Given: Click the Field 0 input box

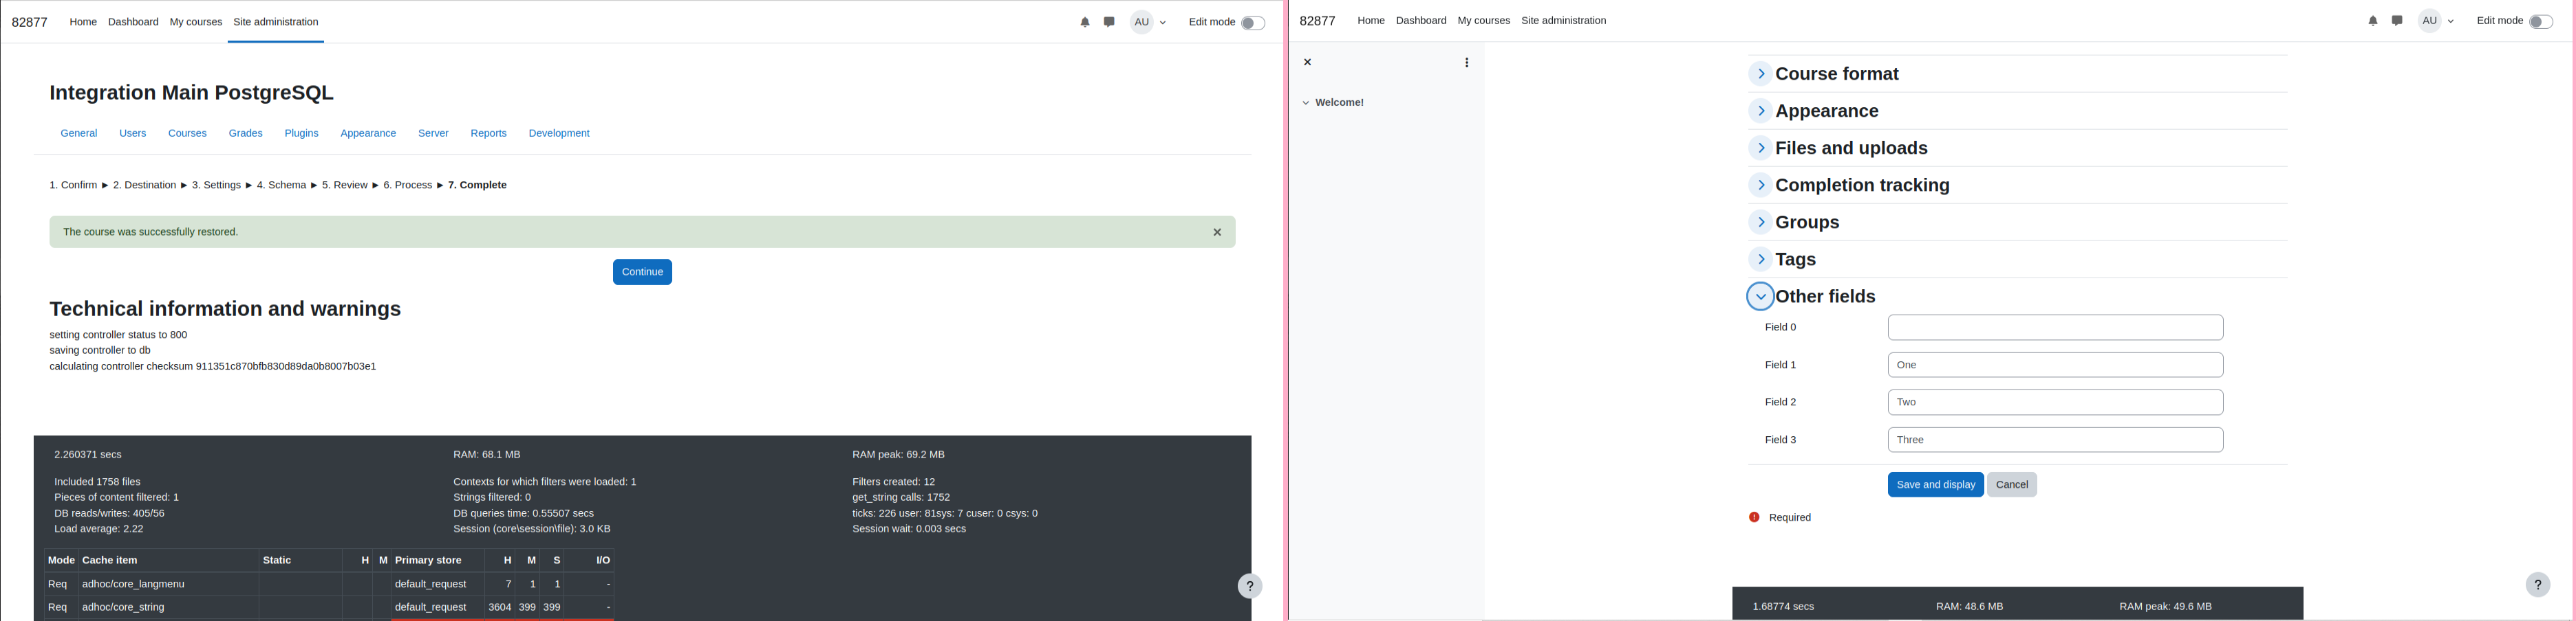Looking at the screenshot, I should 2055,328.
